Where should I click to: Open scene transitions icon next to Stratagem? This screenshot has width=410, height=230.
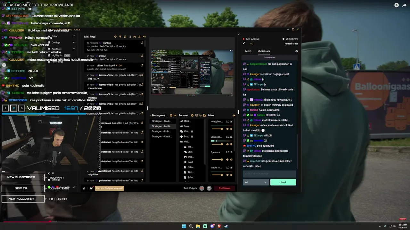pos(175,115)
